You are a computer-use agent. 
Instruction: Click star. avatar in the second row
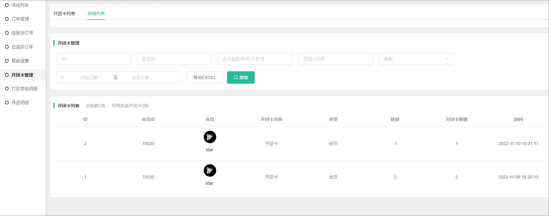(x=210, y=170)
